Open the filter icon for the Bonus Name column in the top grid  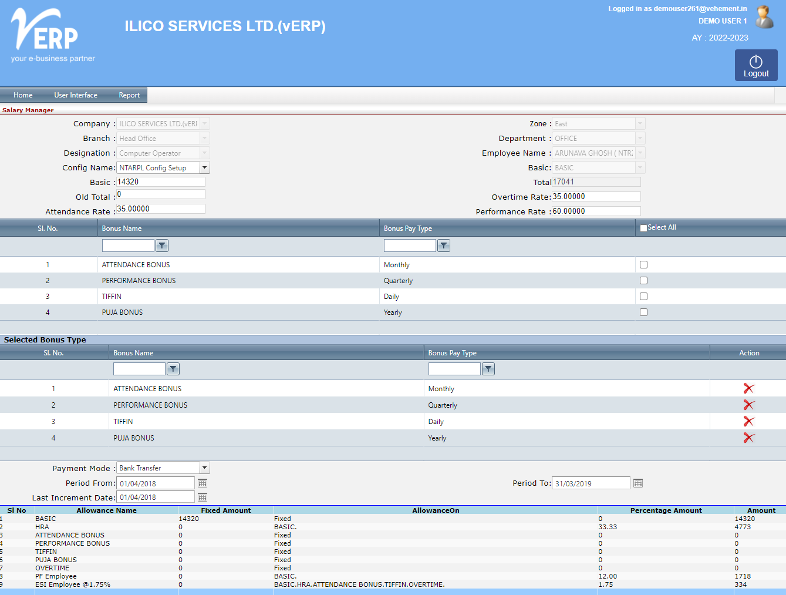click(x=162, y=246)
